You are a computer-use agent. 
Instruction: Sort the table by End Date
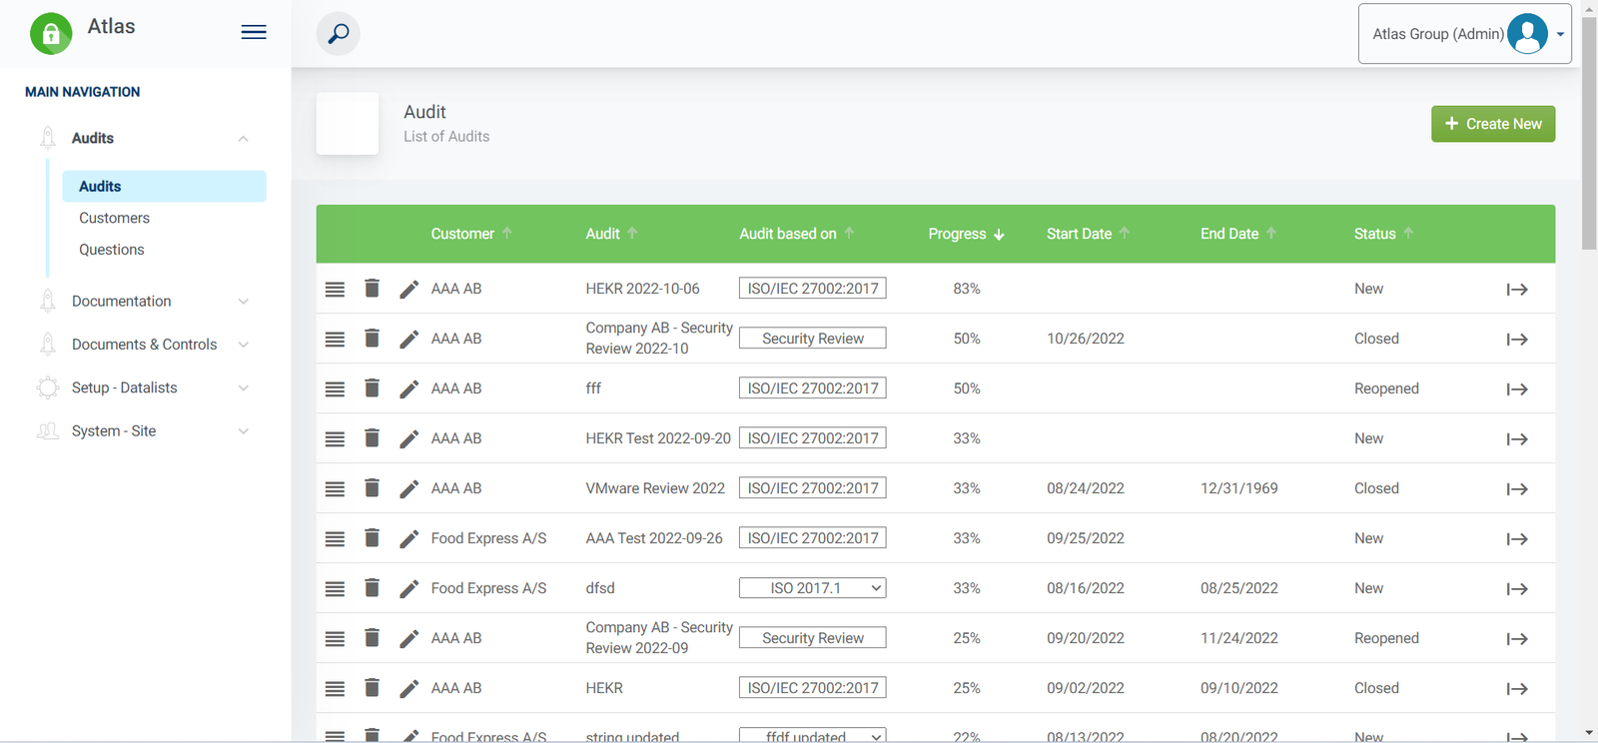(x=1238, y=234)
